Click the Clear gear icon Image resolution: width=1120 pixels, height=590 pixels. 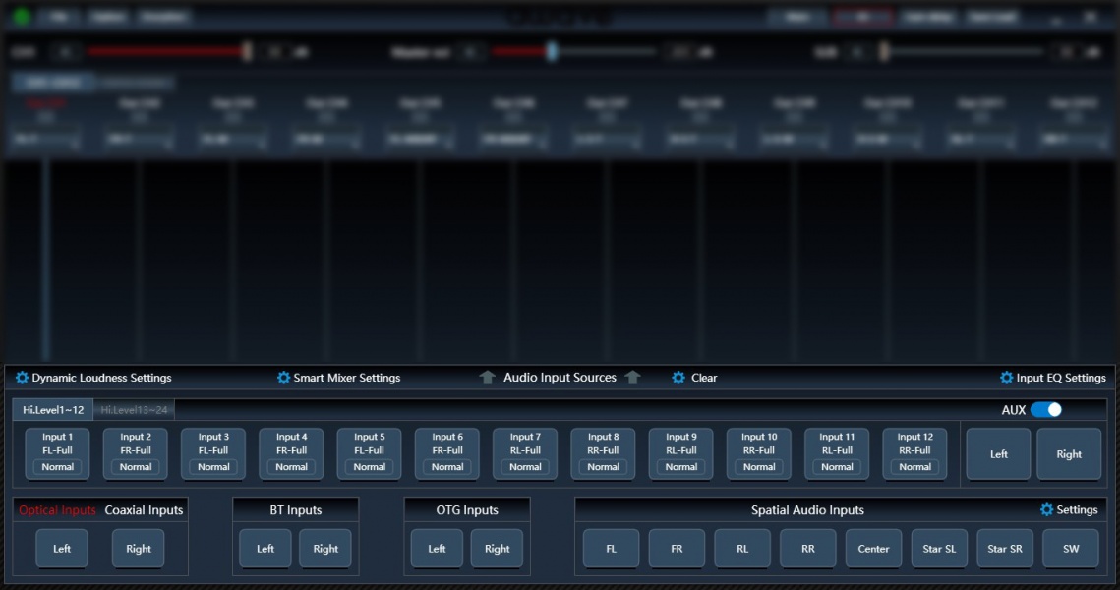tap(678, 378)
